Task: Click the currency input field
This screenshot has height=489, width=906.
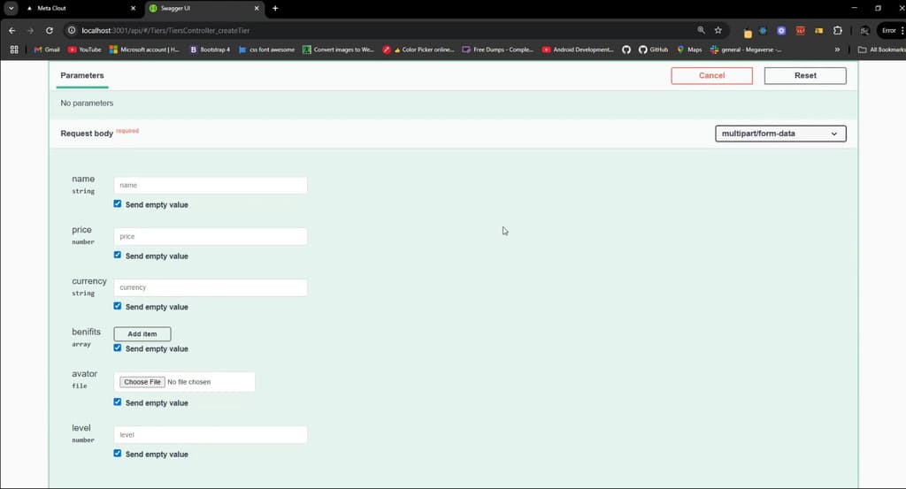Action: pos(211,287)
